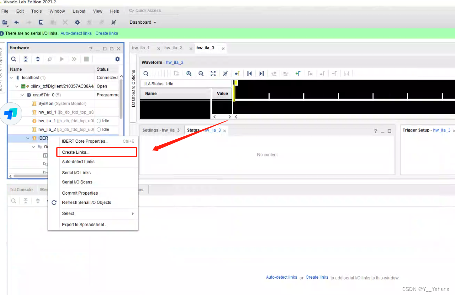Collapse the IBERT tree node
The image size is (455, 295).
point(28,138)
